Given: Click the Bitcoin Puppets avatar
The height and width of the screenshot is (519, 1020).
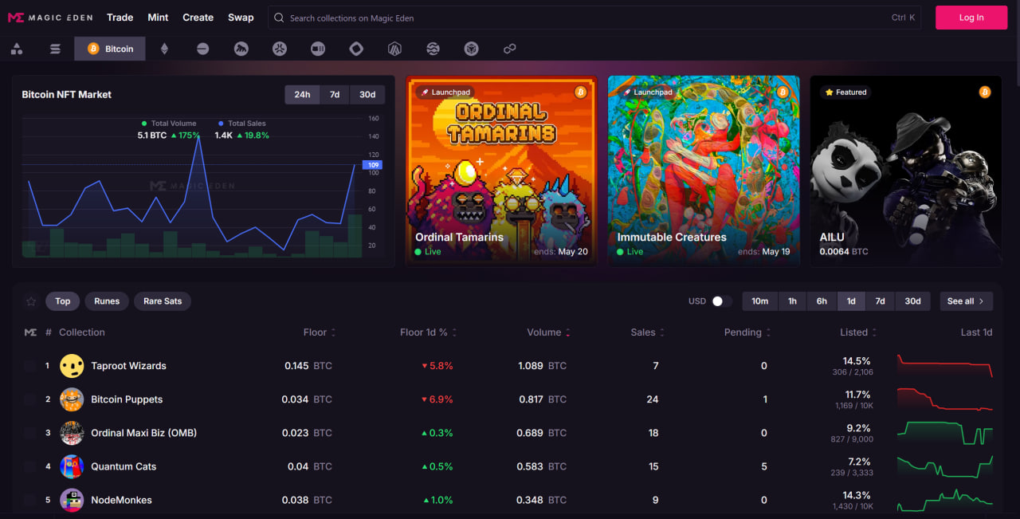Looking at the screenshot, I should (x=72, y=399).
